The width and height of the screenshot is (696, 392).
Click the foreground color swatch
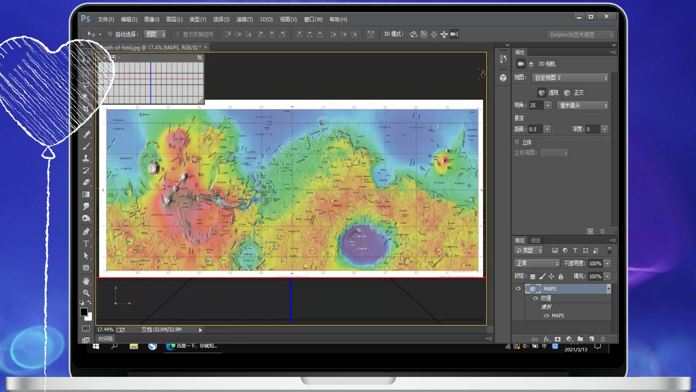84,312
